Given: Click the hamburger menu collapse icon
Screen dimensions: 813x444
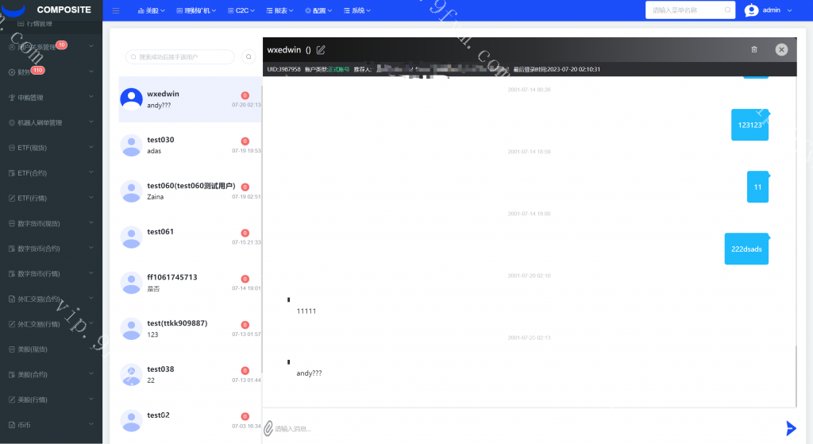Looking at the screenshot, I should 116,11.
